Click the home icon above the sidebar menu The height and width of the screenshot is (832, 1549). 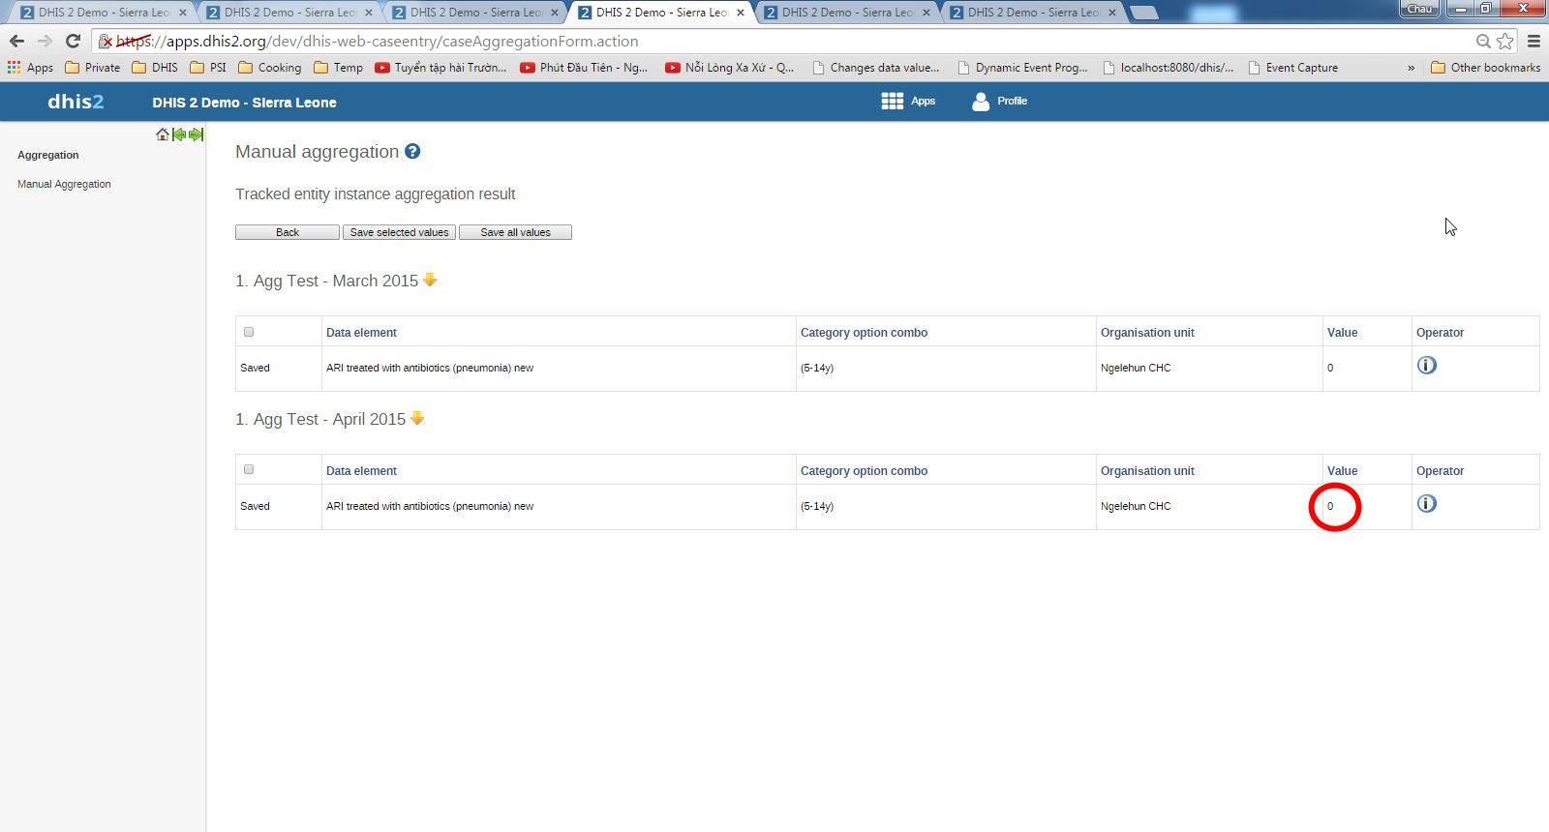162,134
